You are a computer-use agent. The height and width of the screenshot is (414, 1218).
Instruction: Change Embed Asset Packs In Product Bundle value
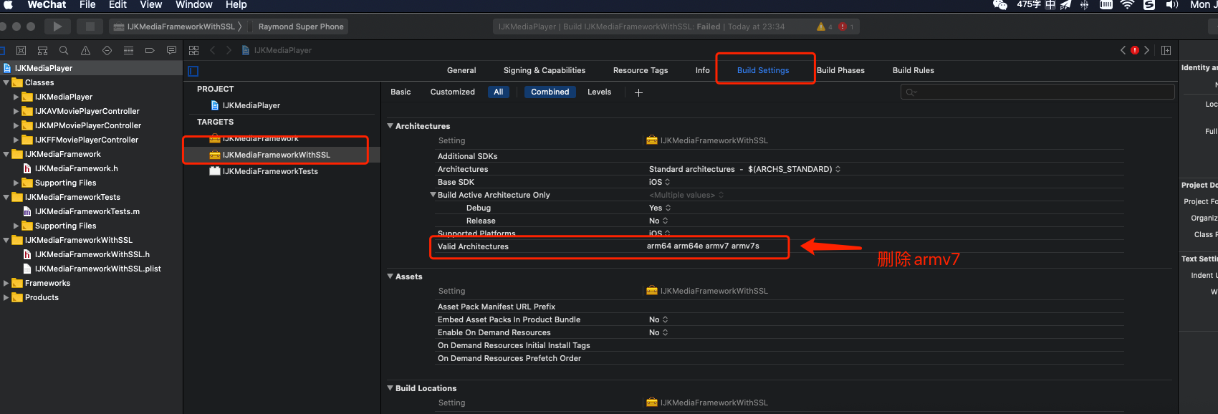(x=658, y=319)
